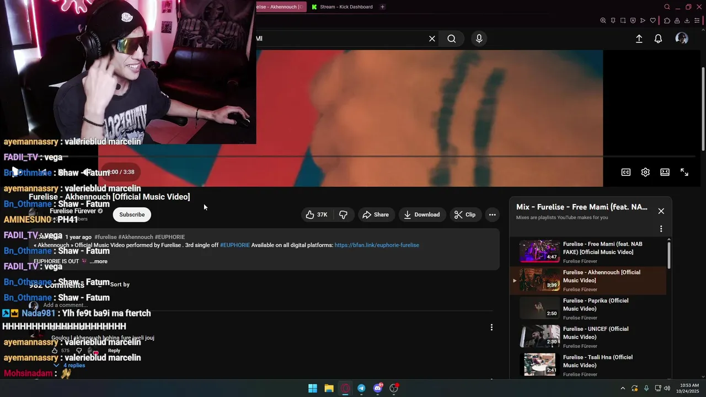Subscribe to Furelise Fürever
Viewport: 706px width, 397px height.
click(x=132, y=214)
